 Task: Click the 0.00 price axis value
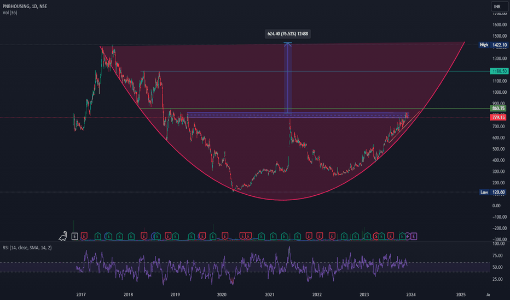tap(496, 205)
